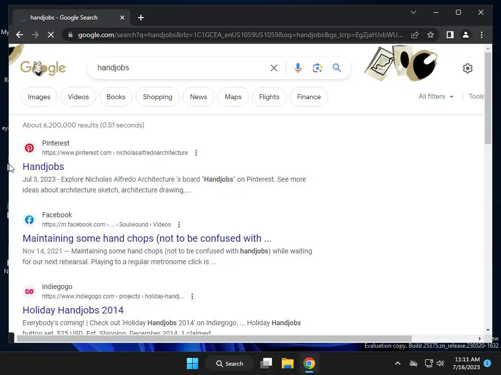Select the Finance filter
Image resolution: width=501 pixels, height=375 pixels.
point(309,97)
